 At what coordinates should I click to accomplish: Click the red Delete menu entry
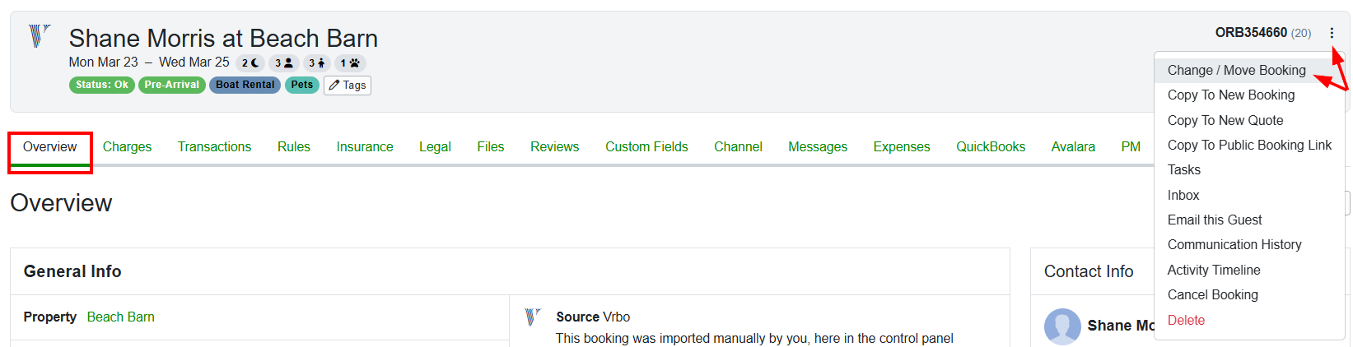[x=1186, y=320]
